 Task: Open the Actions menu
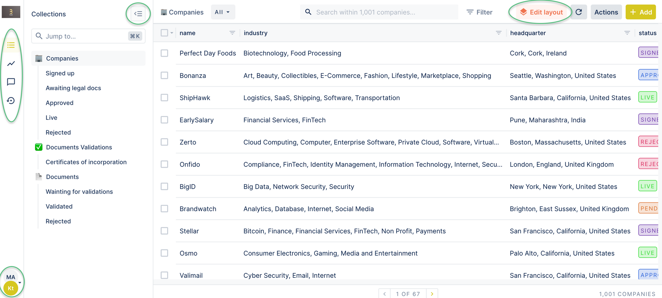point(606,12)
